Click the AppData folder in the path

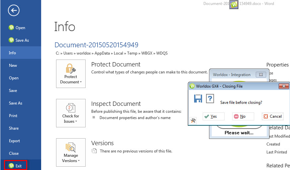click(x=102, y=53)
